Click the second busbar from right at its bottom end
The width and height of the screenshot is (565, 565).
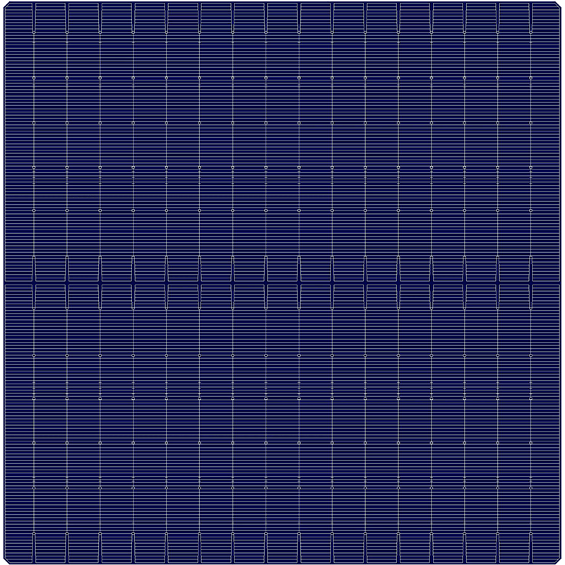point(498,547)
